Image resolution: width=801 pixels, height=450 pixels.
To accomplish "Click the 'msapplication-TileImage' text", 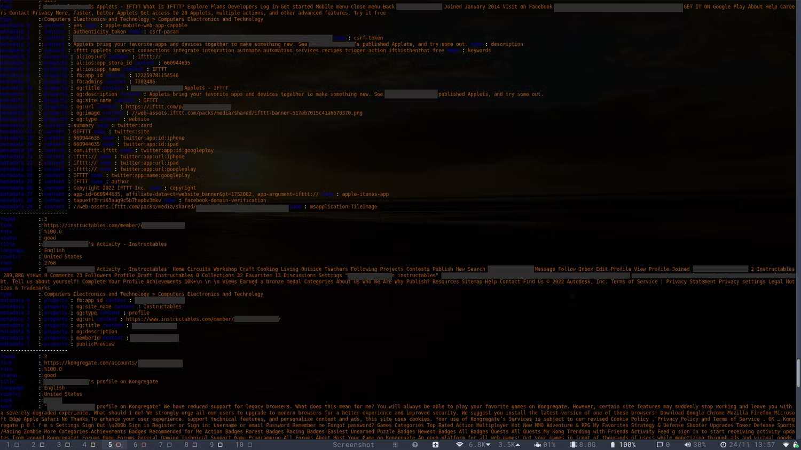I will pyautogui.click(x=343, y=207).
